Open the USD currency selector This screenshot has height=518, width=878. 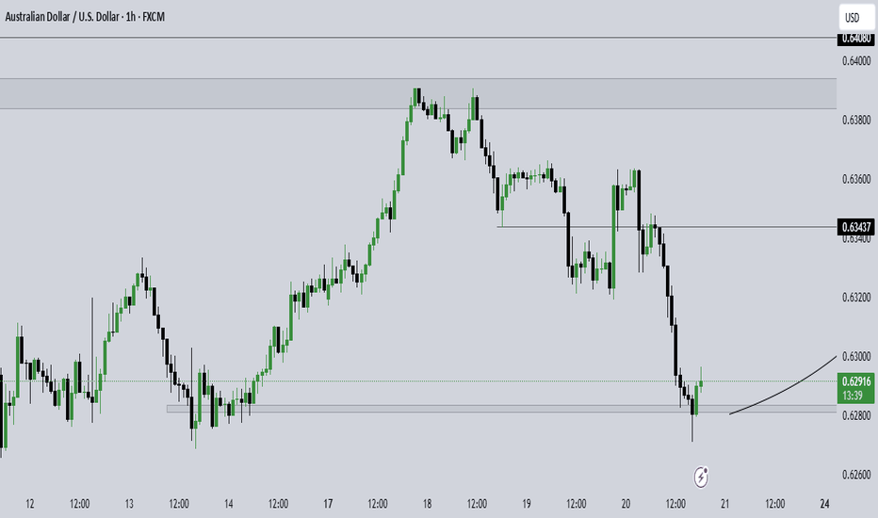point(857,17)
